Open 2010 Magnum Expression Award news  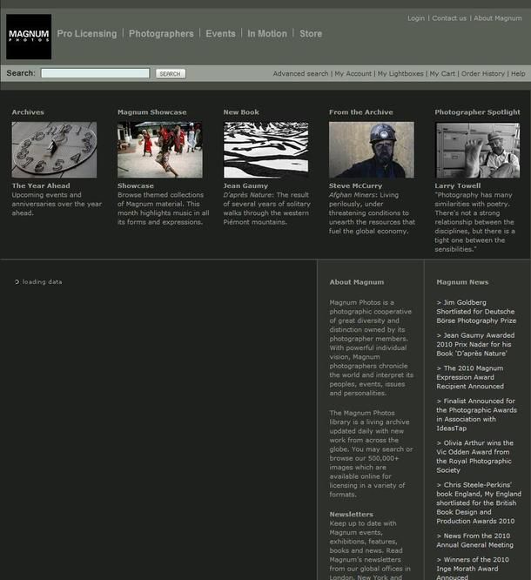pos(470,377)
